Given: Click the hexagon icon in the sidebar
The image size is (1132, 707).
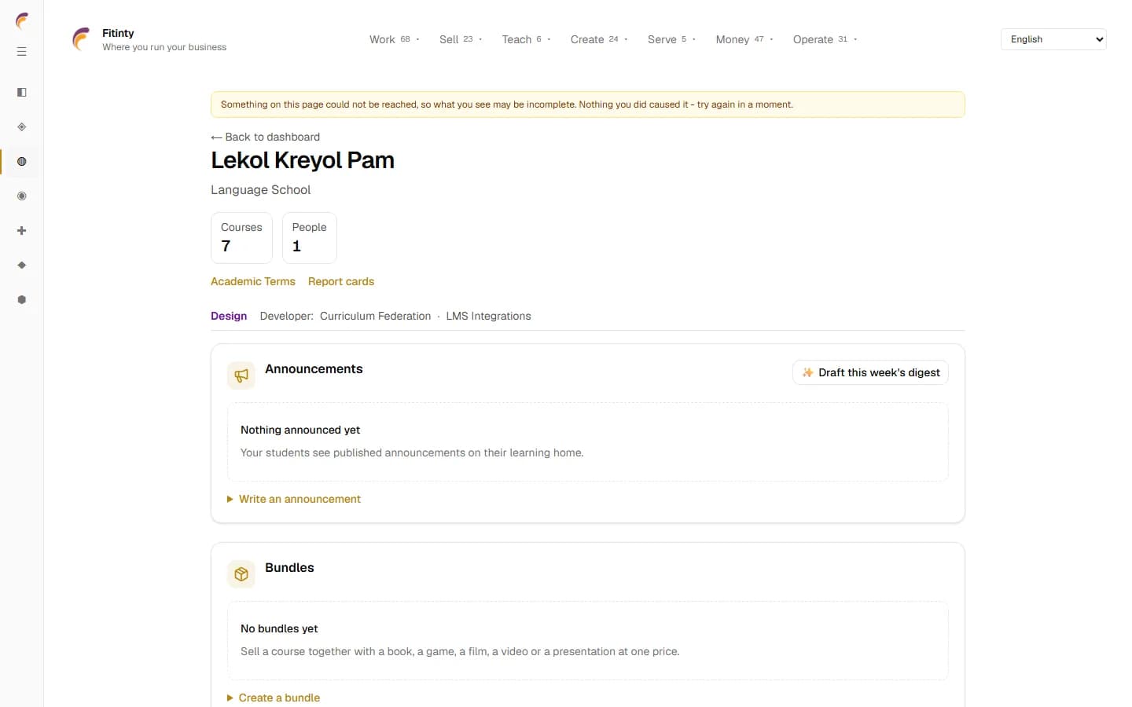Looking at the screenshot, I should click(x=22, y=300).
